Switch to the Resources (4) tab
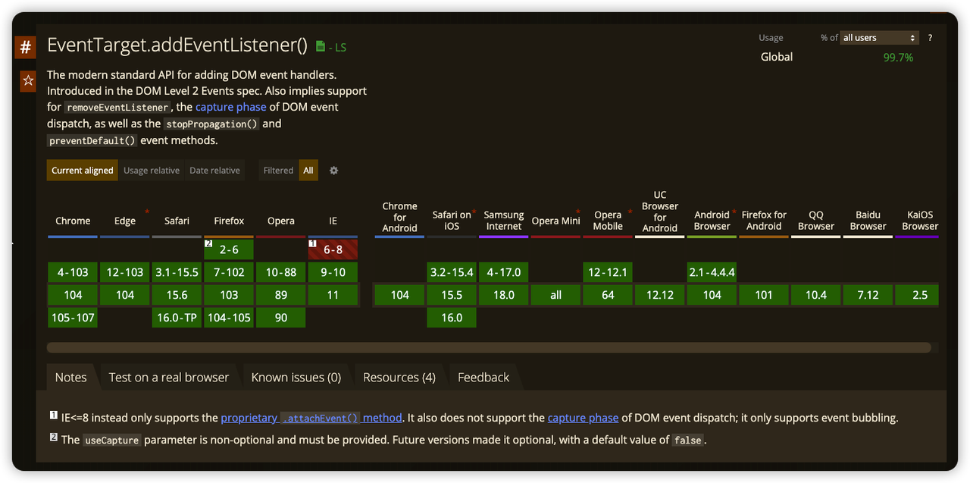This screenshot has height=483, width=970. (x=399, y=377)
